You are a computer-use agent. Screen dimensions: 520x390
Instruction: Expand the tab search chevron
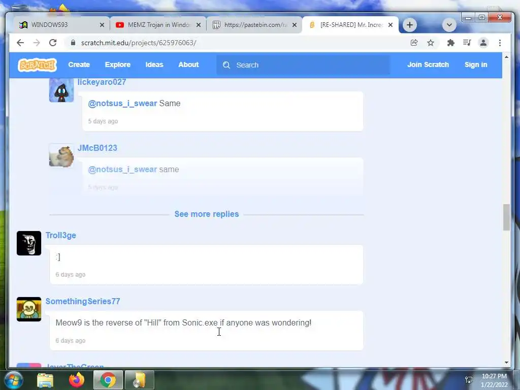coord(449,25)
